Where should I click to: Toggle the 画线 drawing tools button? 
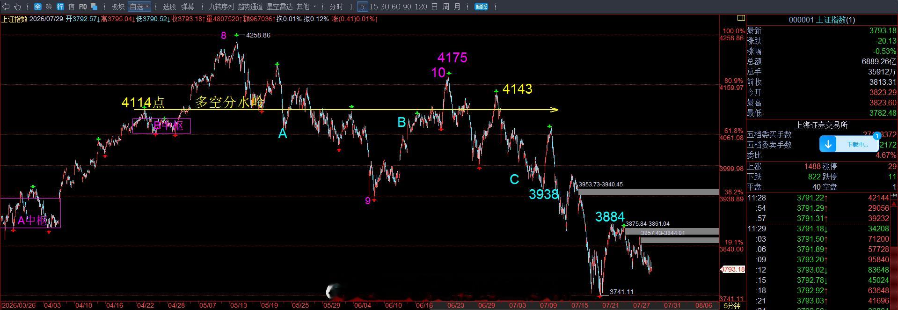tap(481, 7)
